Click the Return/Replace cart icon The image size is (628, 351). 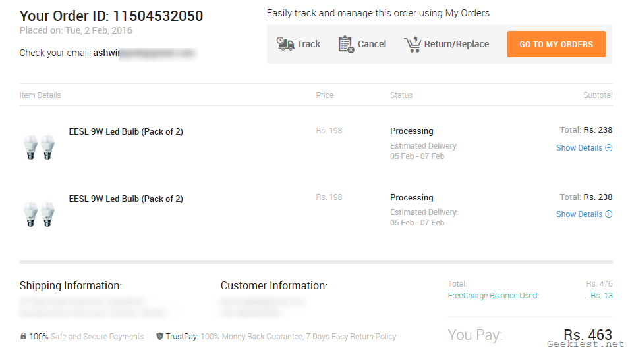click(x=413, y=44)
